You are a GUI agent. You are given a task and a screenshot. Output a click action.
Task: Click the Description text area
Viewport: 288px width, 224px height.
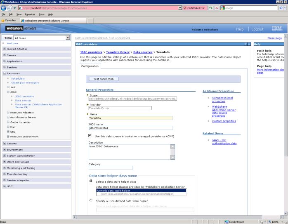pyautogui.click(x=130, y=152)
